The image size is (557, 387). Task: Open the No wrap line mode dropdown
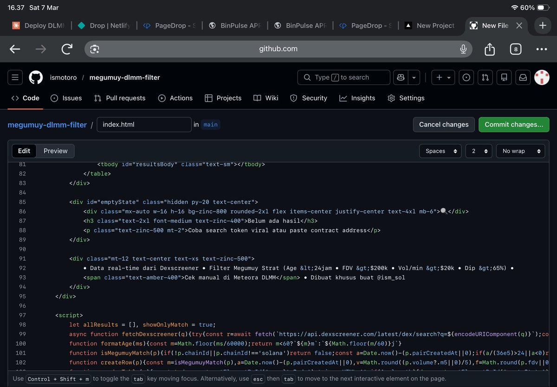[x=520, y=151]
